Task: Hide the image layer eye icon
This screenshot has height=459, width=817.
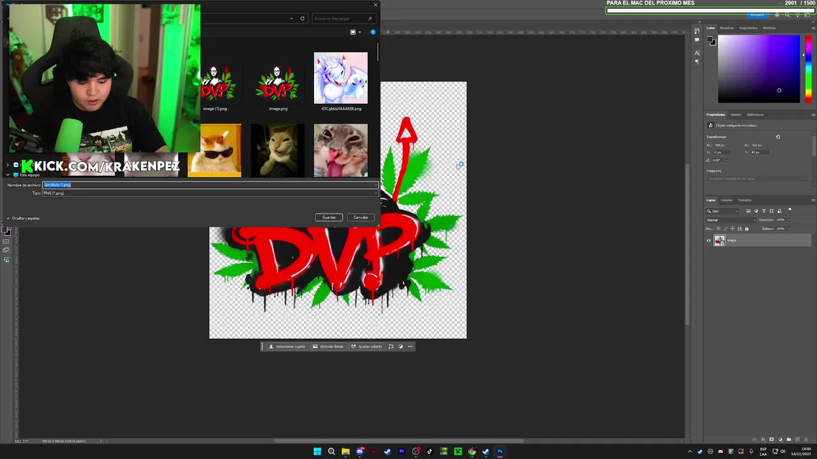Action: pyautogui.click(x=708, y=240)
